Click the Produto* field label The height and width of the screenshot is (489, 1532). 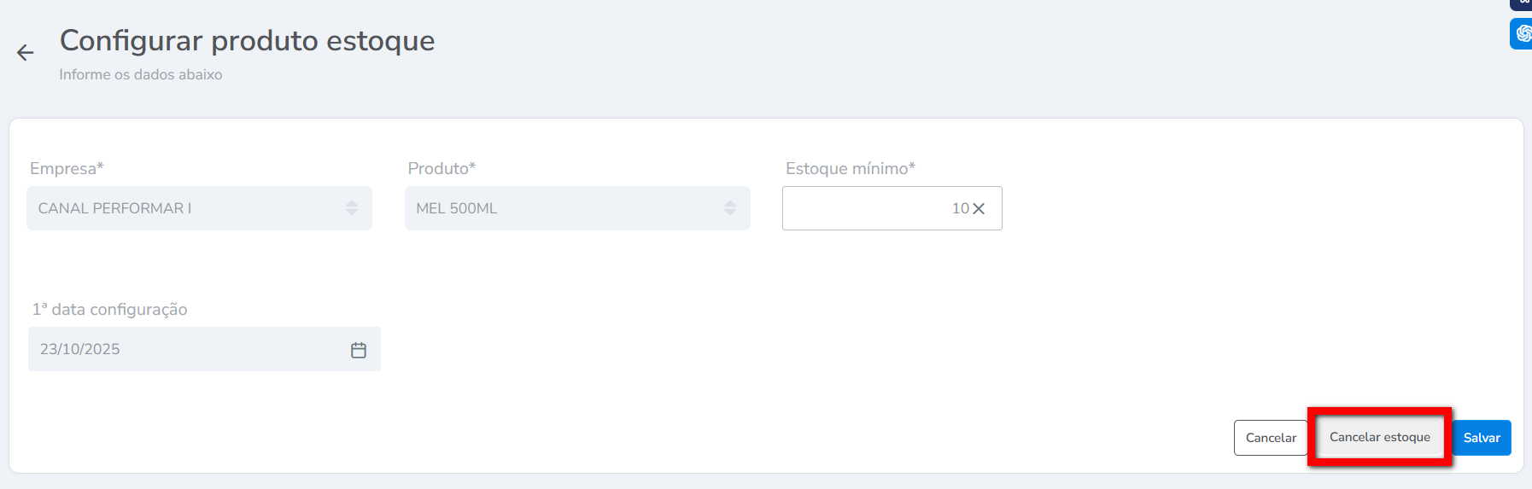(x=441, y=168)
